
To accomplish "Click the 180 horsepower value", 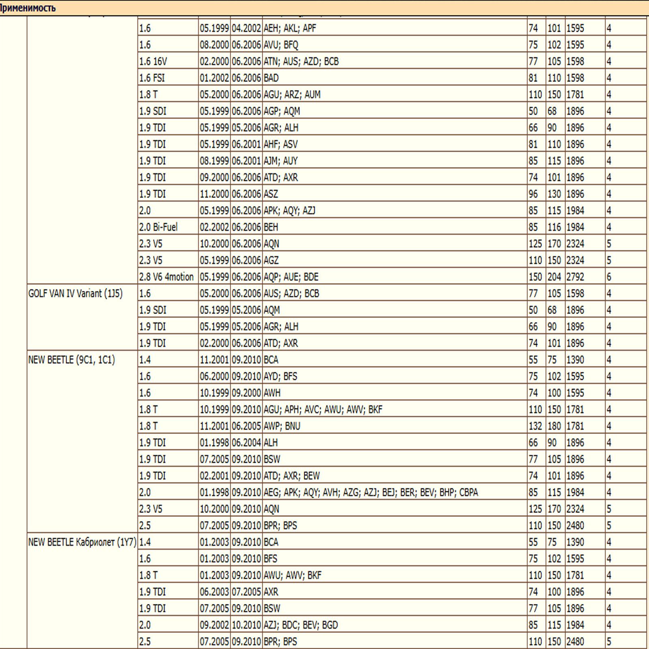I will click(554, 426).
